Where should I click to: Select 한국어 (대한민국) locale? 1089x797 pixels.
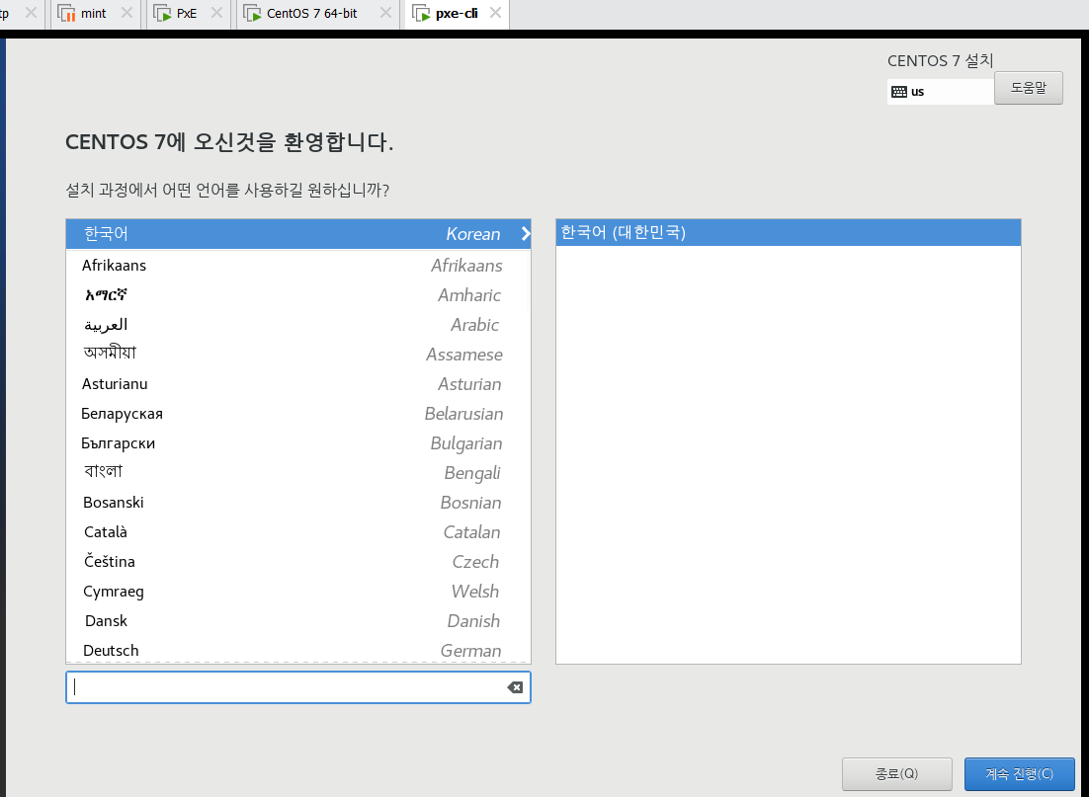coord(789,232)
